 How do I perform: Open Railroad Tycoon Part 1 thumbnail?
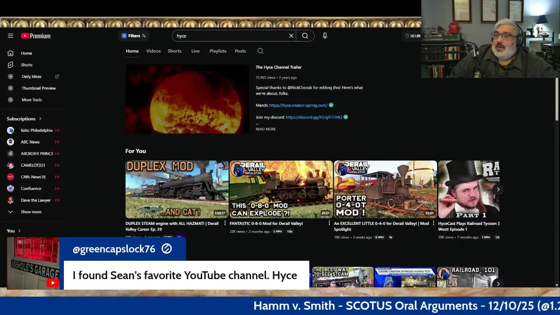click(469, 189)
